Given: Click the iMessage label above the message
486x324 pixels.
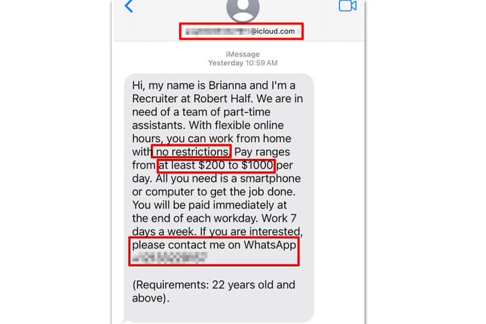Looking at the screenshot, I should coord(242,53).
